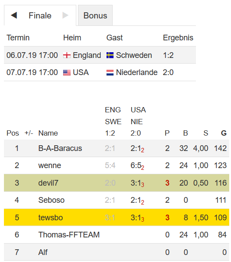Open Thomas-FFTEAM entry
This screenshot has height=262, width=231.
point(69,235)
